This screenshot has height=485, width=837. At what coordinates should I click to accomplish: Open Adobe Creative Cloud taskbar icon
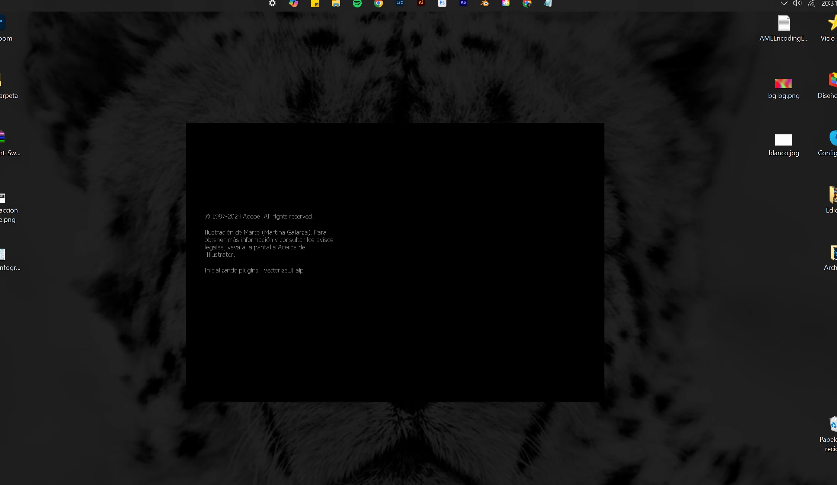(x=505, y=3)
